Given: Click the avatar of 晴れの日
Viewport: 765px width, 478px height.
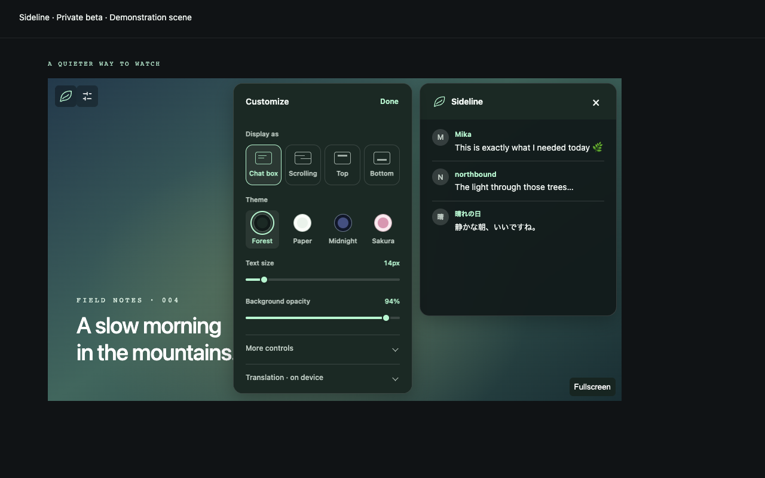Looking at the screenshot, I should tap(440, 216).
